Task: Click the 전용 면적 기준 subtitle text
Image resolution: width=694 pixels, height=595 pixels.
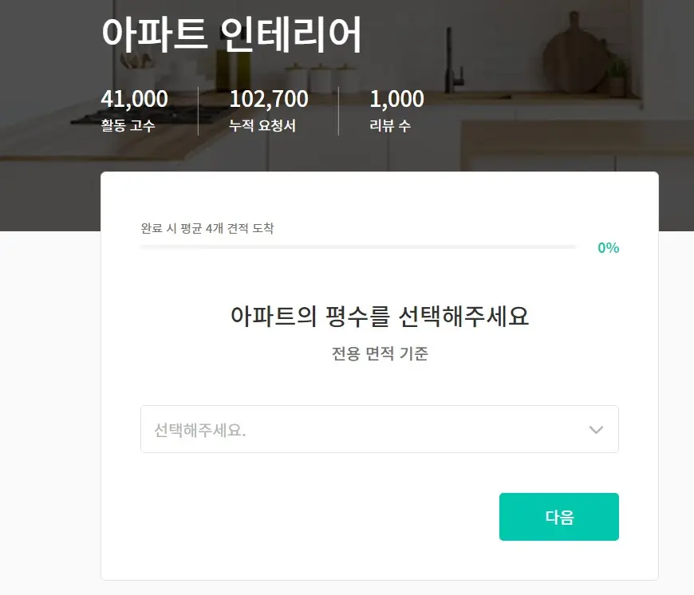Action: [380, 354]
